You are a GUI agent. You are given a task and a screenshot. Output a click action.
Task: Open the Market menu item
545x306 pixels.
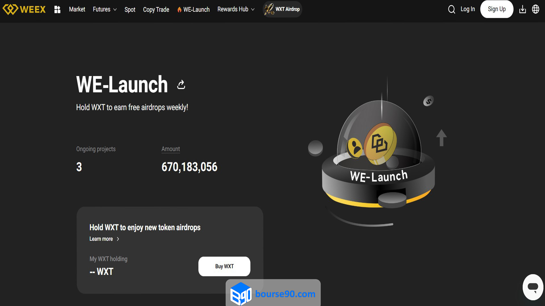(77, 9)
